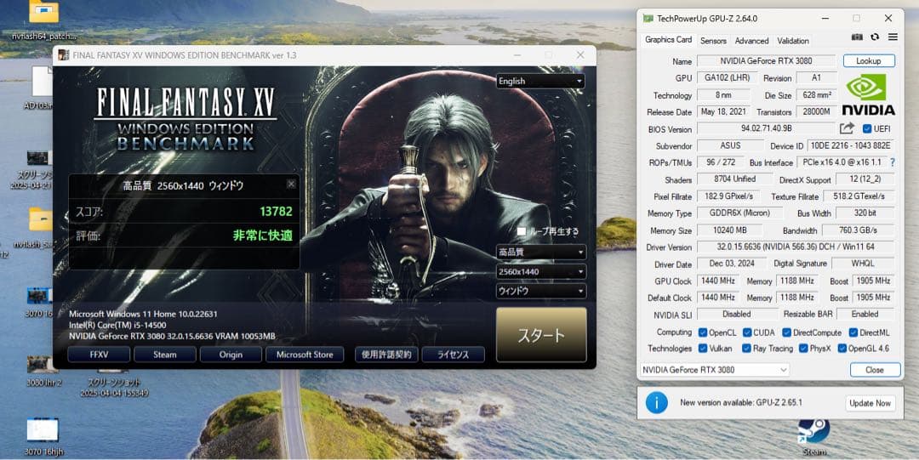Switch to the Validation tab

pyautogui.click(x=793, y=41)
